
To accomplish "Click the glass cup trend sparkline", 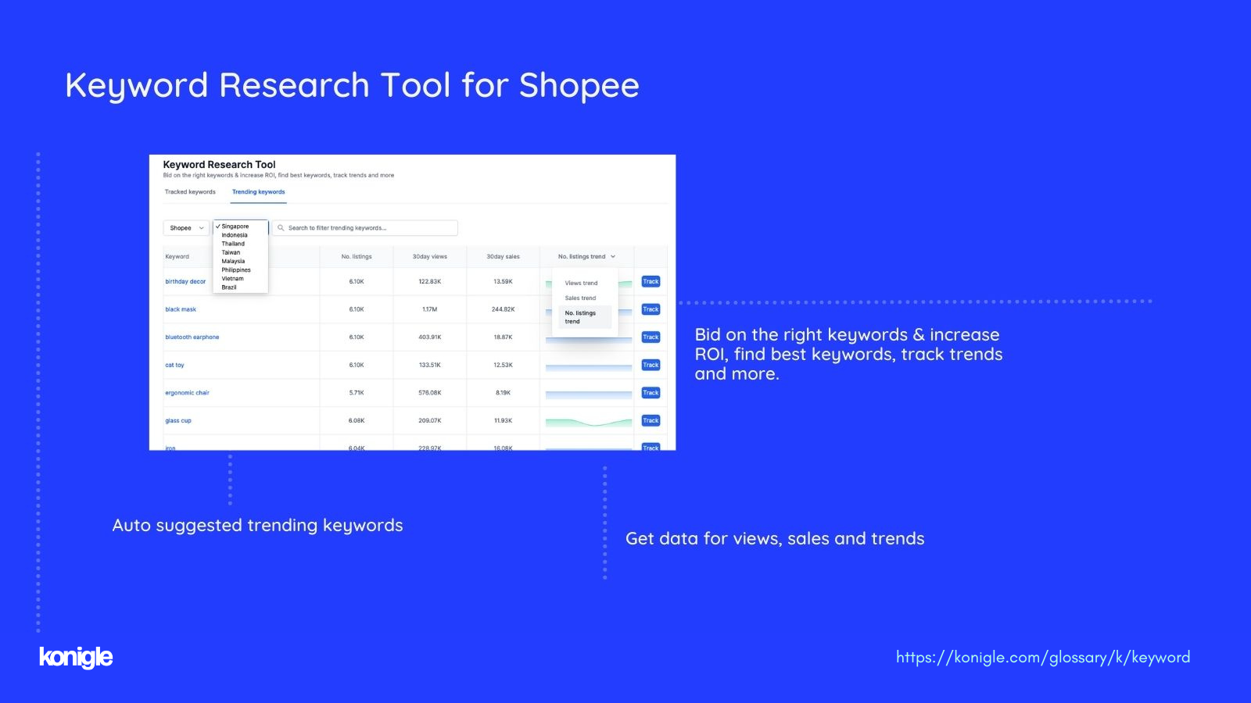I will [589, 423].
